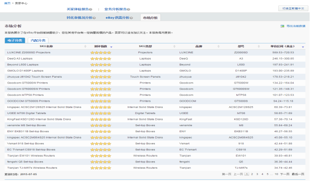Click star rating of Beyond L600 row
The image size is (310, 181).
click(101, 65)
